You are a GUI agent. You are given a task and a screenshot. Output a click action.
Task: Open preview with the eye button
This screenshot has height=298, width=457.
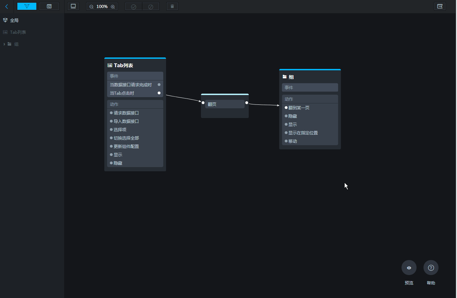point(409,268)
